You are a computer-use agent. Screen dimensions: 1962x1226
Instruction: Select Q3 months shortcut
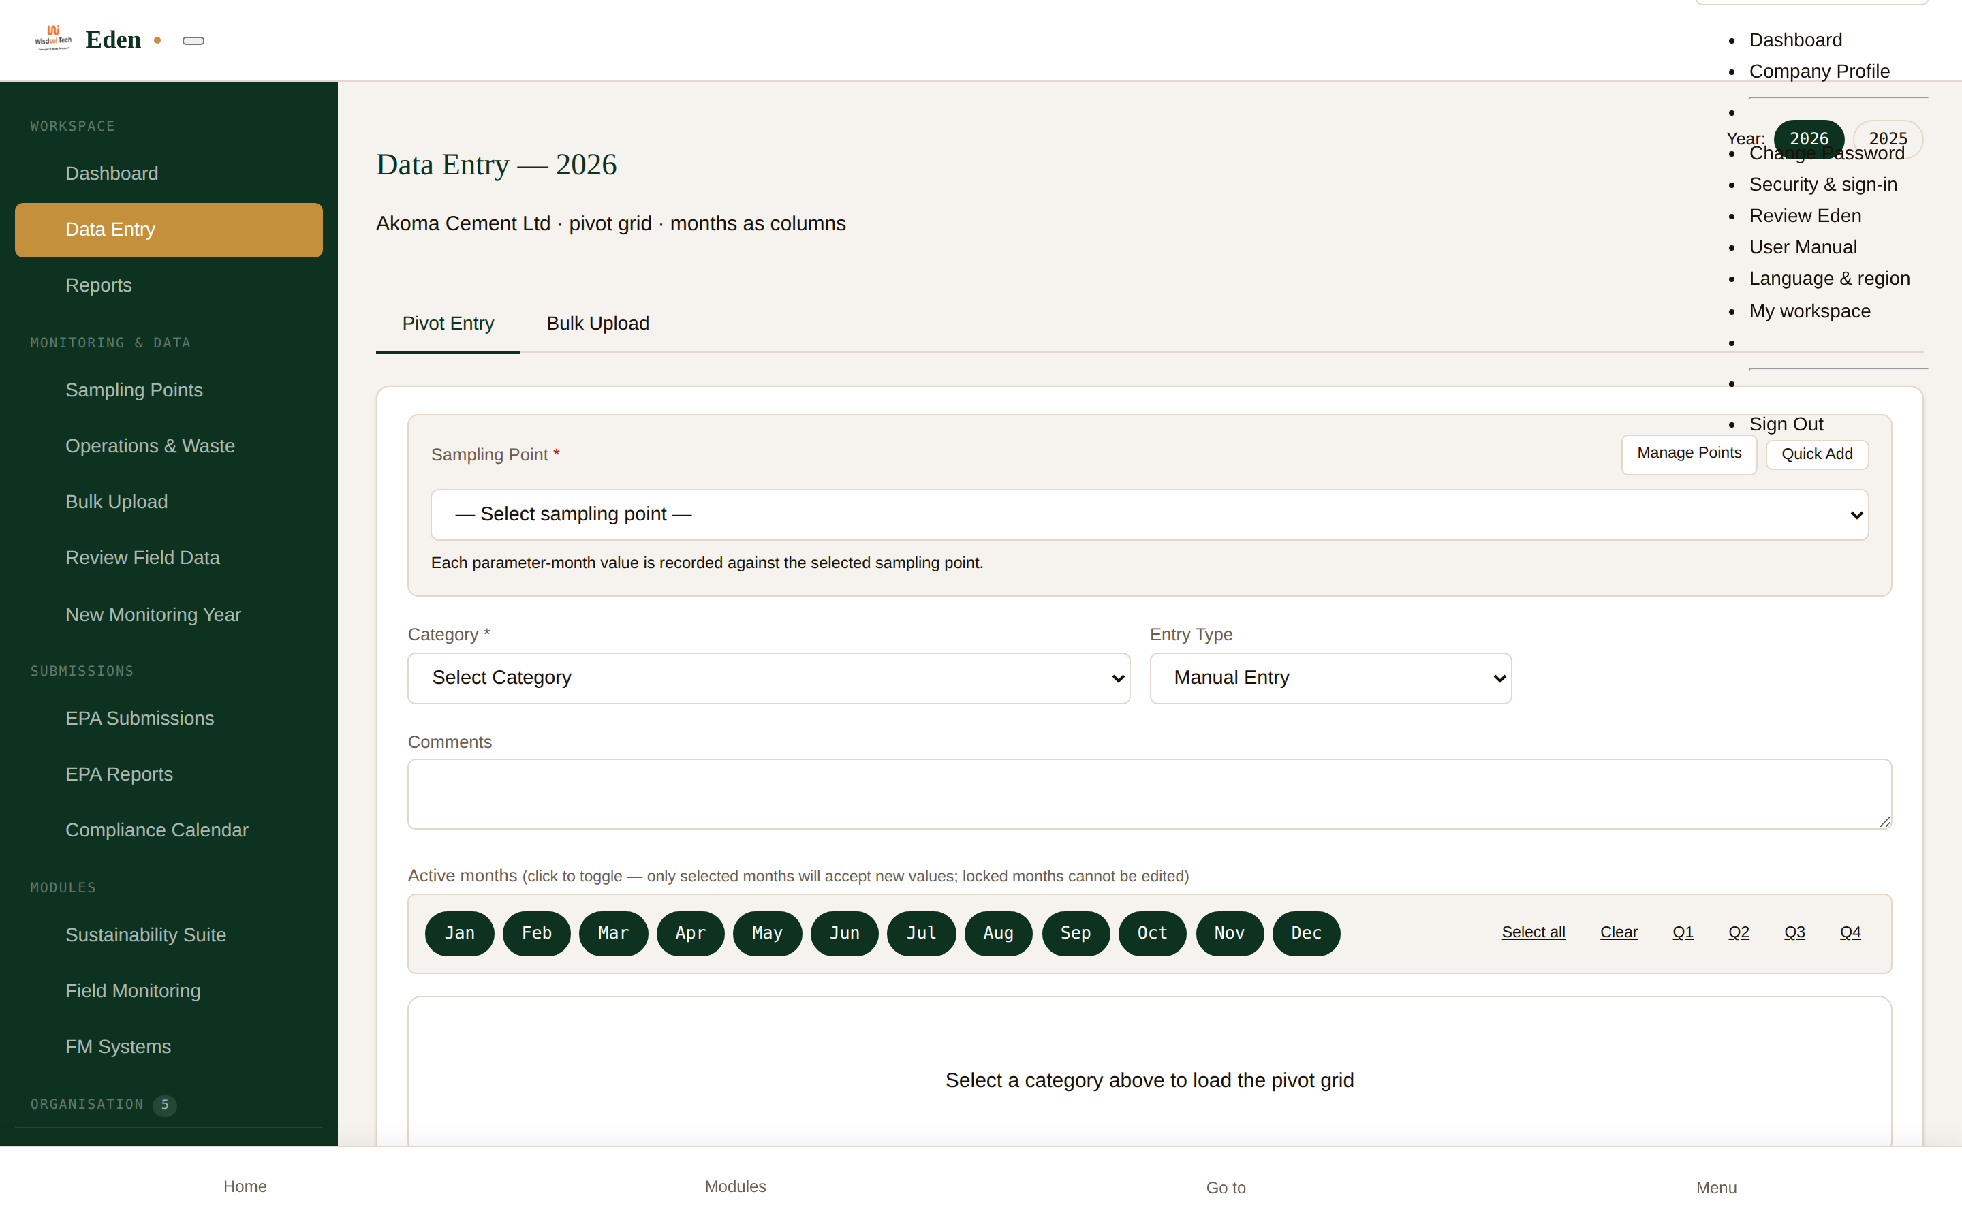(x=1794, y=932)
